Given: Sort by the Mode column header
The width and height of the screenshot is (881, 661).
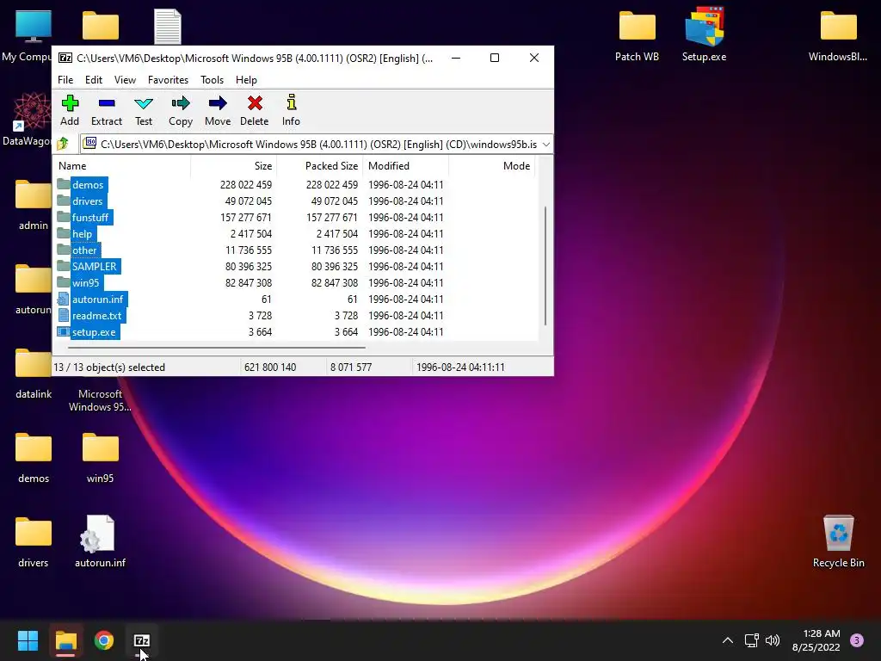Looking at the screenshot, I should point(491,165).
